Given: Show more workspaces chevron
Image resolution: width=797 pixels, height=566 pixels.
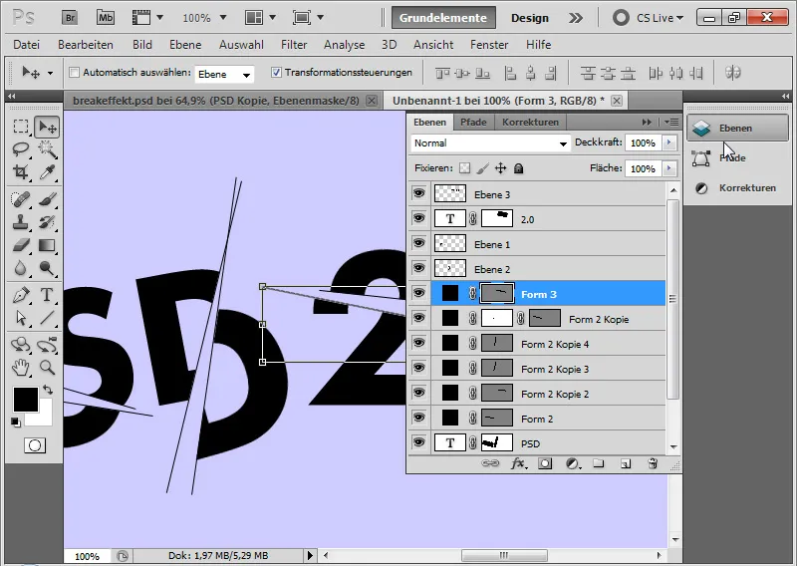Looking at the screenshot, I should coord(576,18).
